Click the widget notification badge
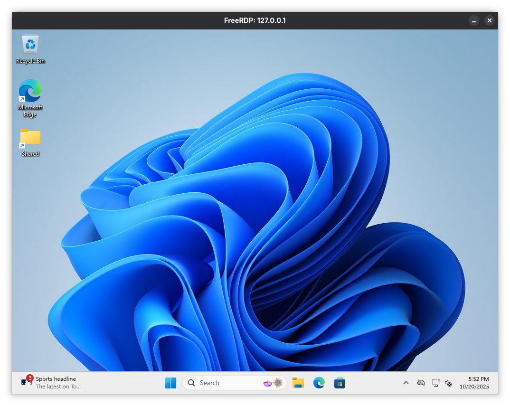The height and width of the screenshot is (406, 510). click(29, 377)
